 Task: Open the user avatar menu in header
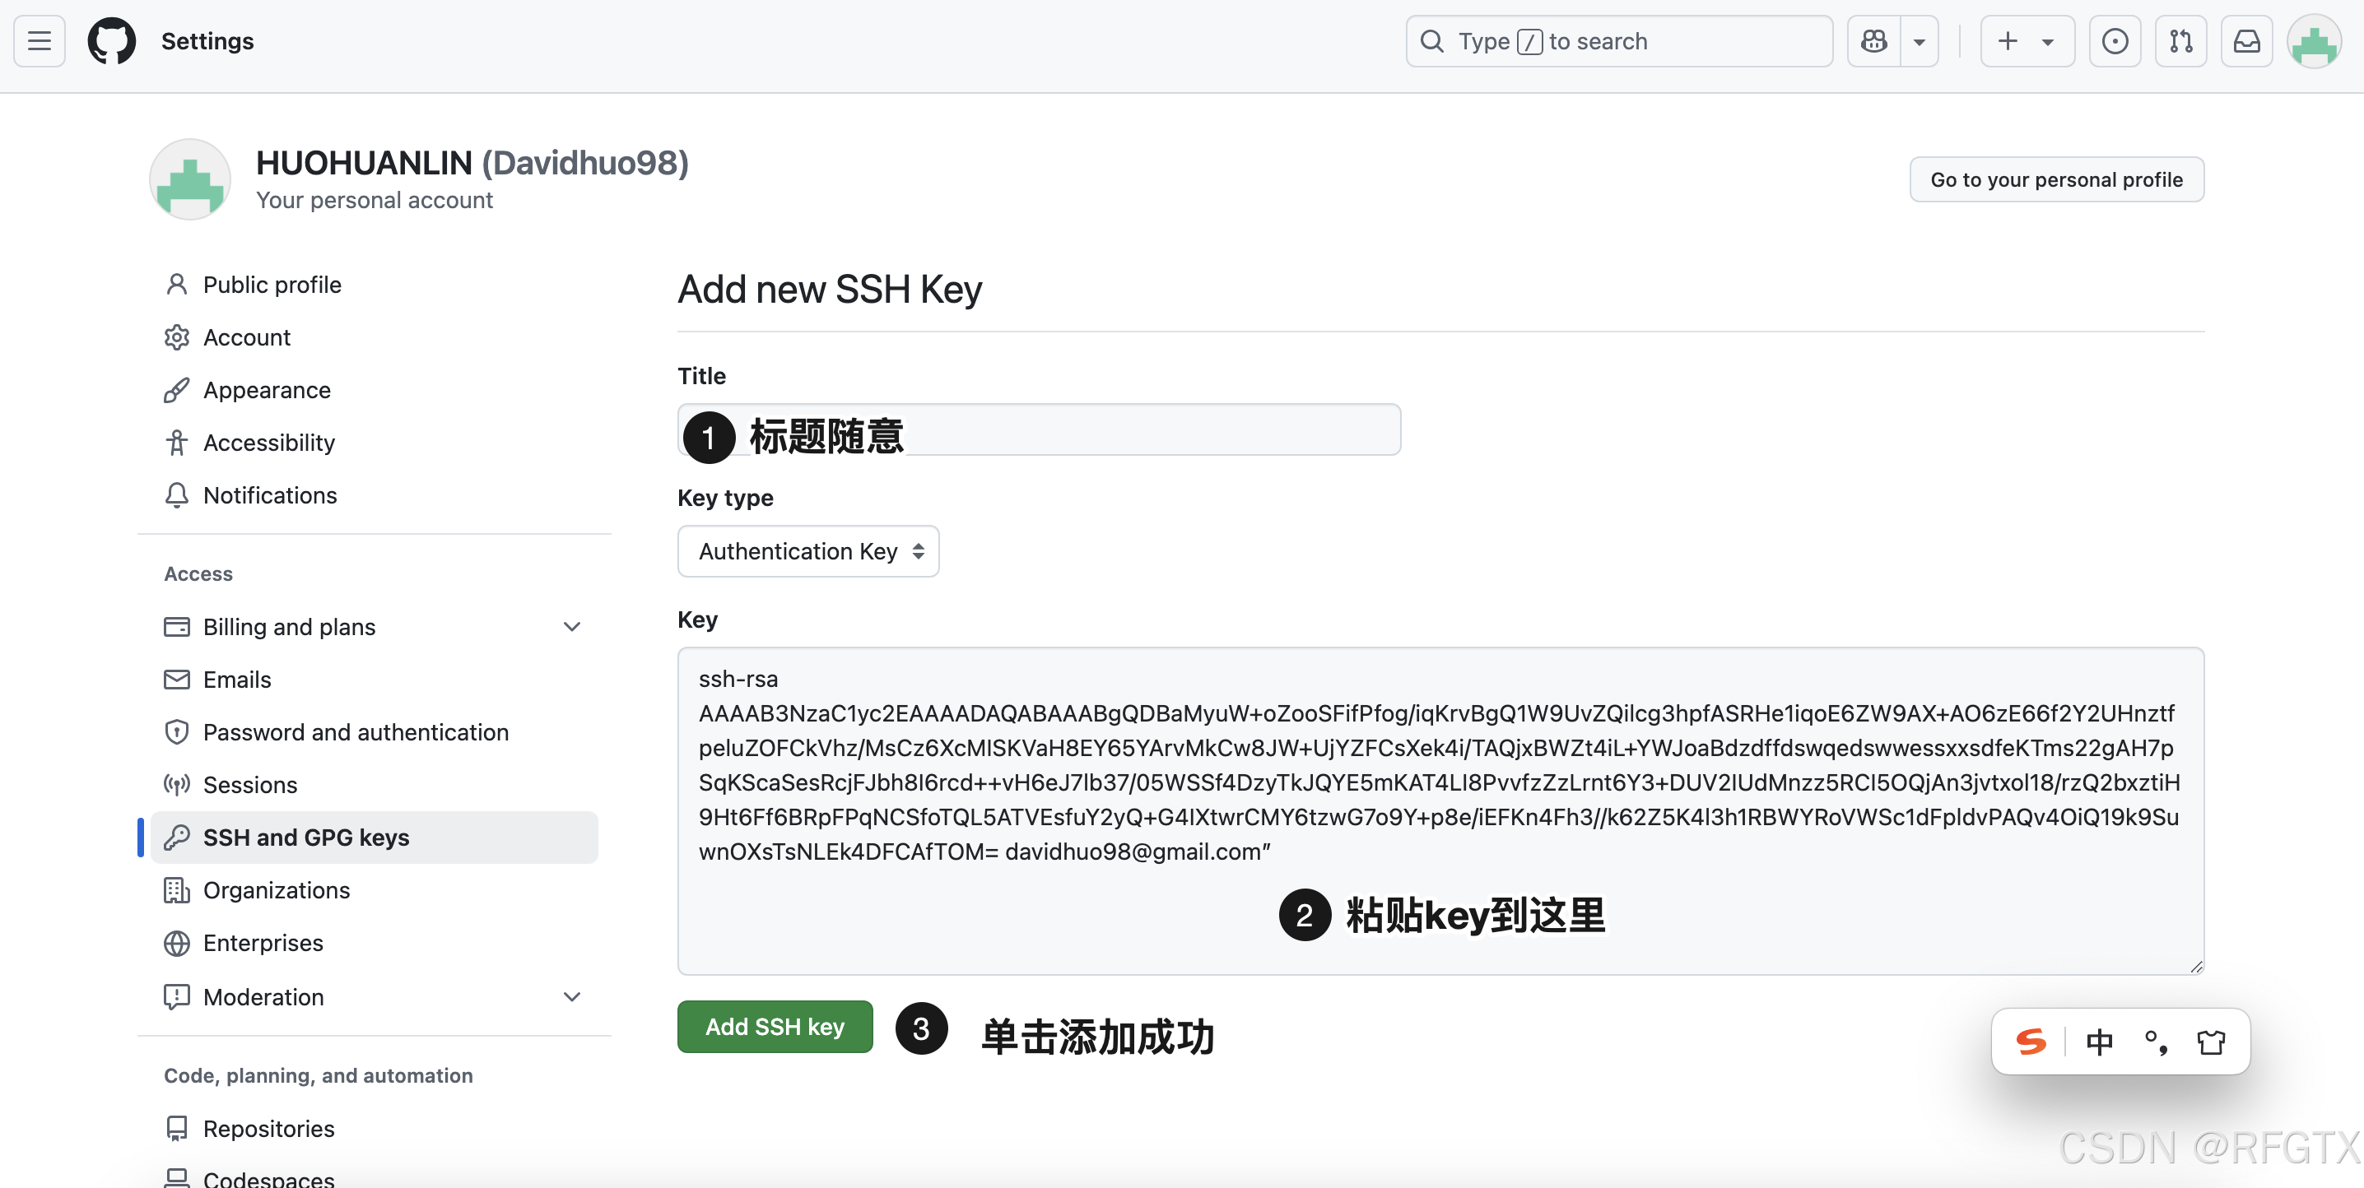tap(2315, 41)
